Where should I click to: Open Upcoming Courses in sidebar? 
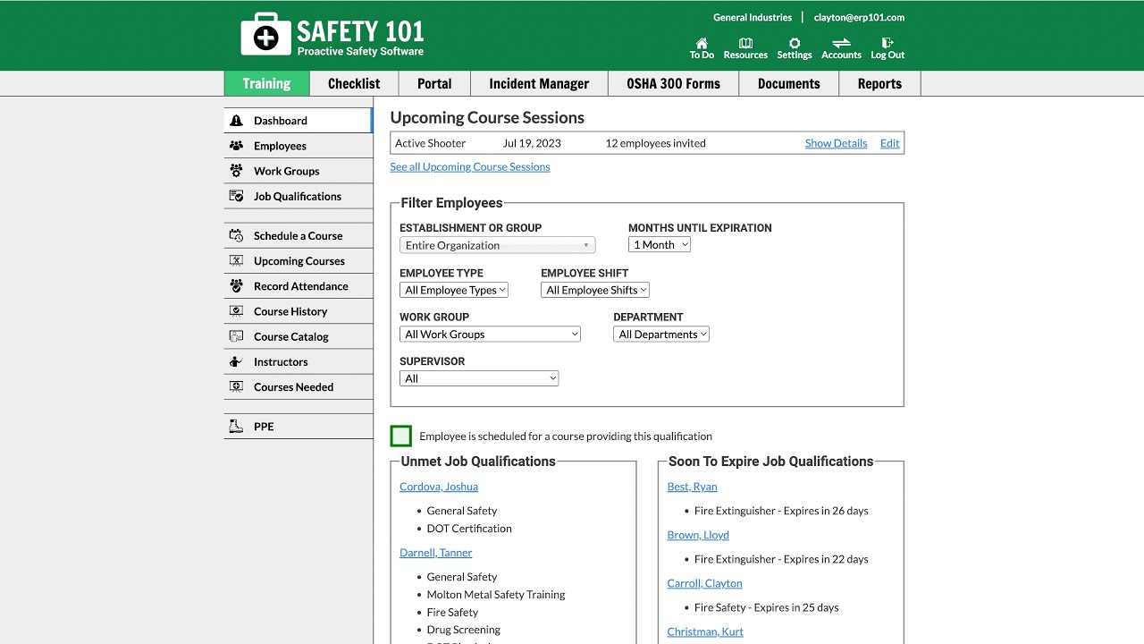pyautogui.click(x=298, y=261)
